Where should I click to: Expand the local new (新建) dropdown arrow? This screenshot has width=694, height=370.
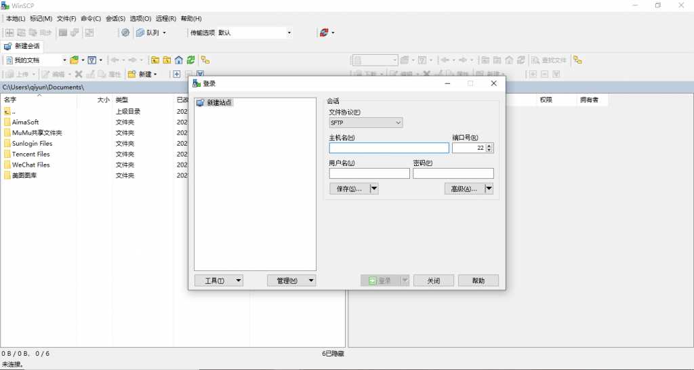pyautogui.click(x=155, y=75)
